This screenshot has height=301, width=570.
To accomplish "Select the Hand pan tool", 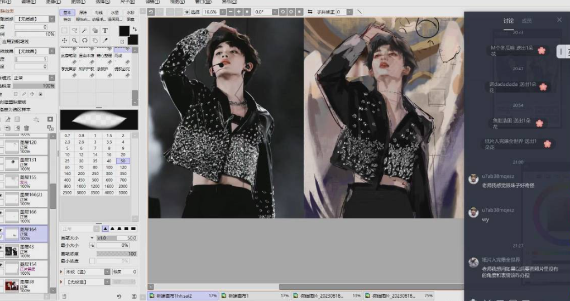I will pos(95,40).
